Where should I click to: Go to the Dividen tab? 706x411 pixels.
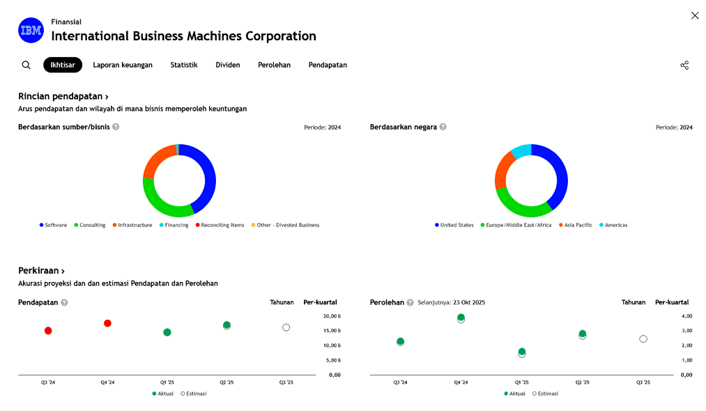(x=227, y=65)
